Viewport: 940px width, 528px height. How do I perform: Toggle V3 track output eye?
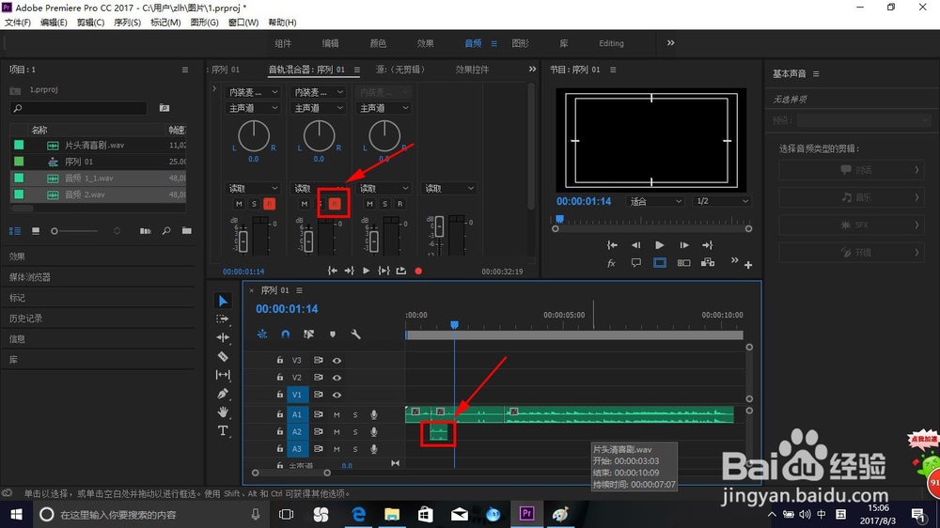[x=337, y=360]
